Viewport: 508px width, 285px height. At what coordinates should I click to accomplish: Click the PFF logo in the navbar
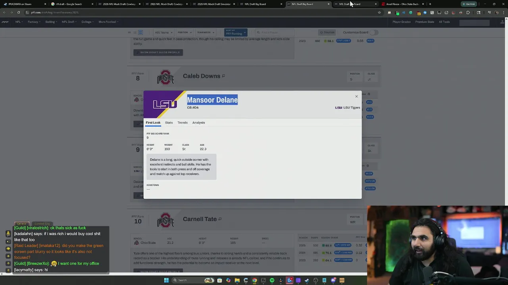(5, 22)
